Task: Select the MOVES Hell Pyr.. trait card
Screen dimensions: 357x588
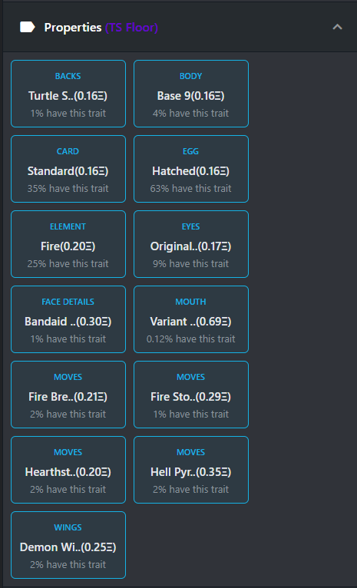Action: tap(191, 470)
